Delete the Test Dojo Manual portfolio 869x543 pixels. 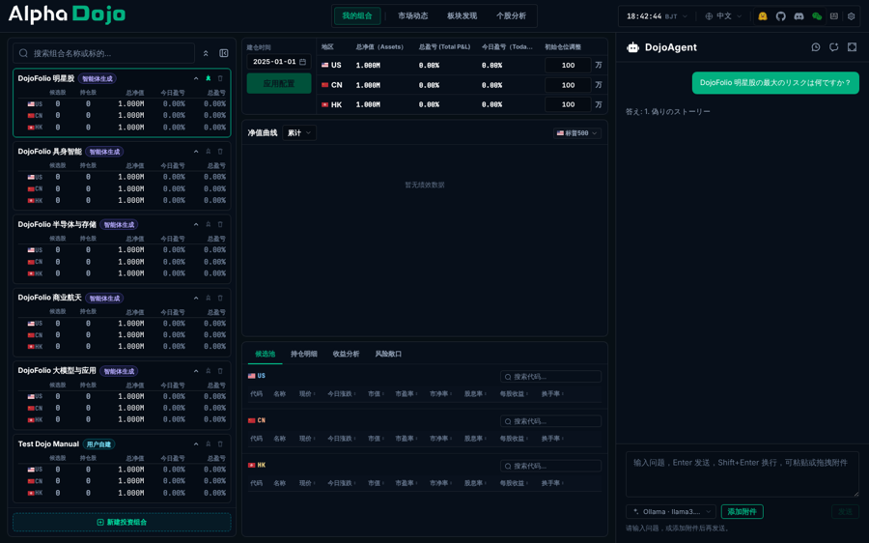(220, 443)
